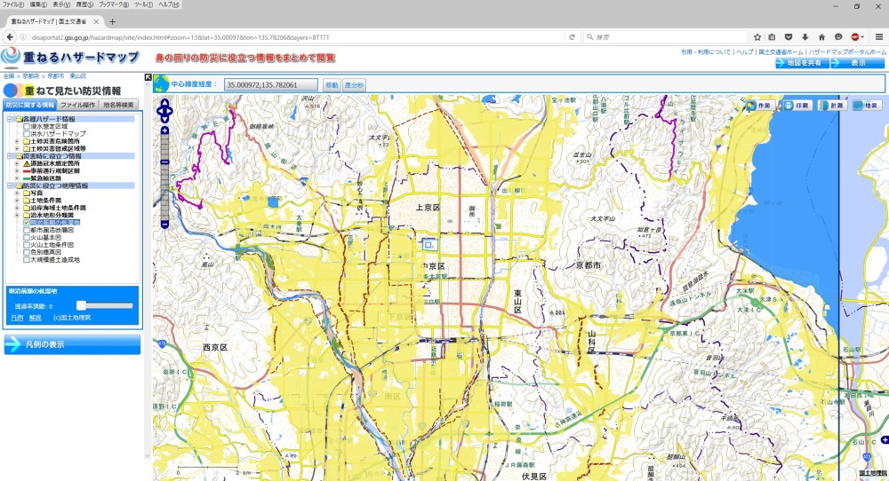The height and width of the screenshot is (481, 889).
Task: Enable the 浸水想定区域 layer checkbox
Action: point(27,126)
